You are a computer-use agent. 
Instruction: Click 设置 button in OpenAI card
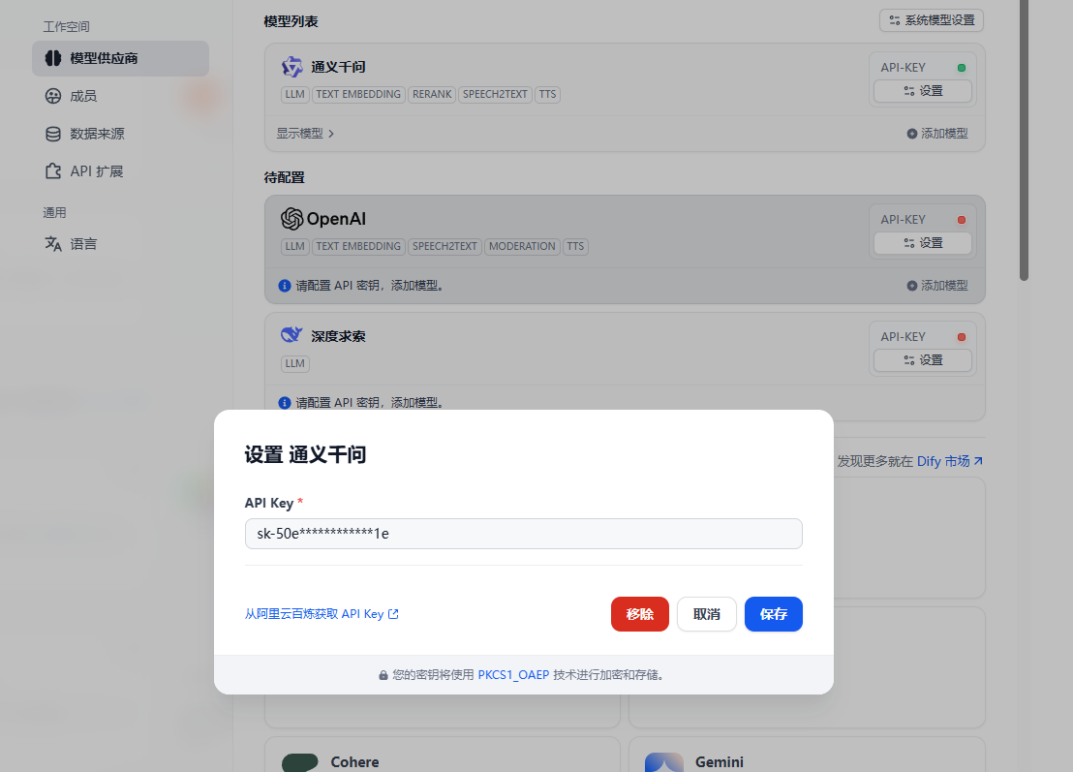(923, 243)
